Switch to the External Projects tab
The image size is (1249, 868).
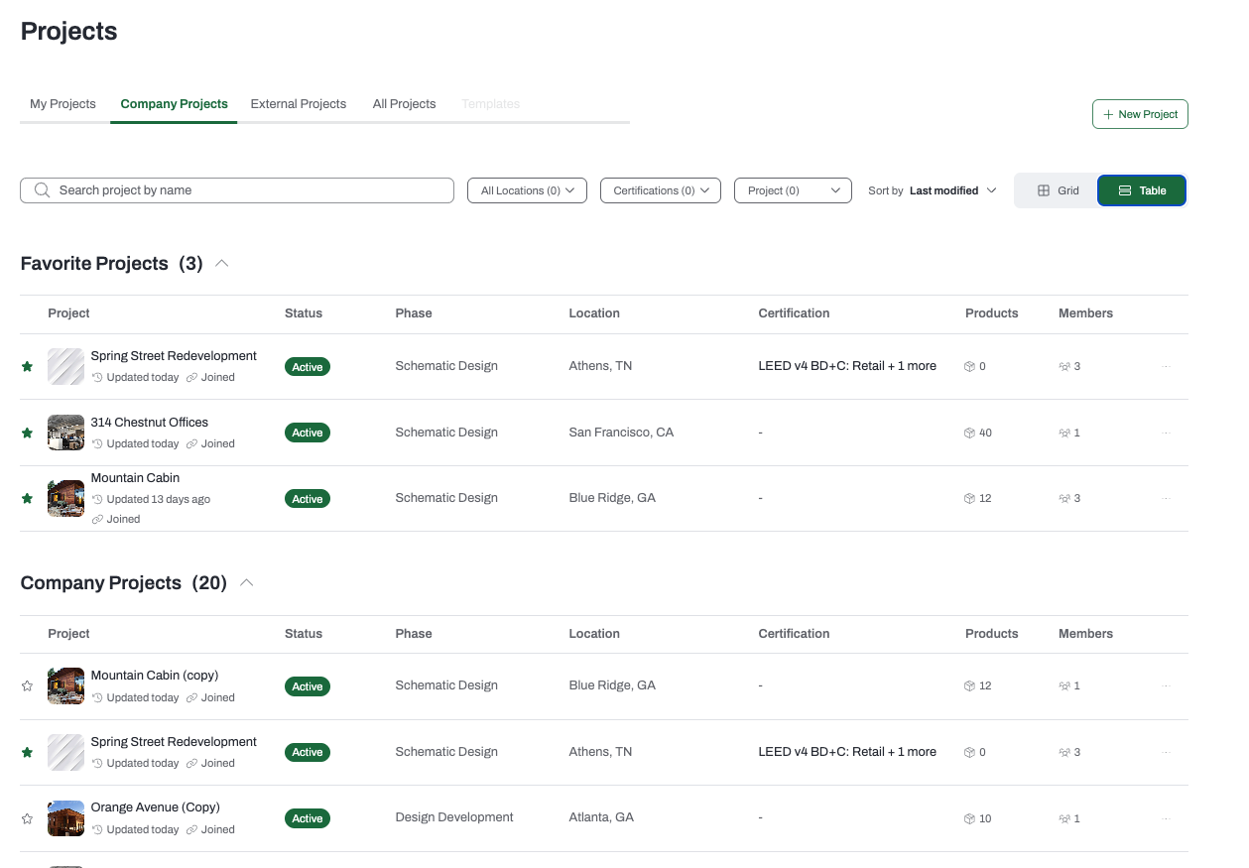coord(299,104)
